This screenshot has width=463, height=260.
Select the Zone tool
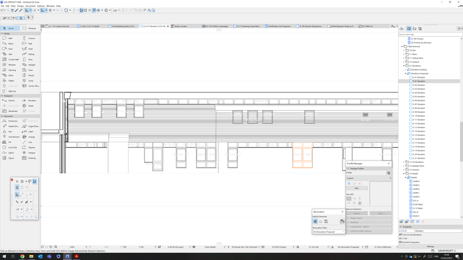[30, 70]
